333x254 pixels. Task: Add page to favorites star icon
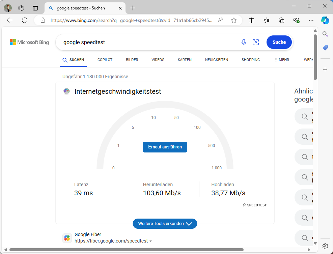click(234, 20)
